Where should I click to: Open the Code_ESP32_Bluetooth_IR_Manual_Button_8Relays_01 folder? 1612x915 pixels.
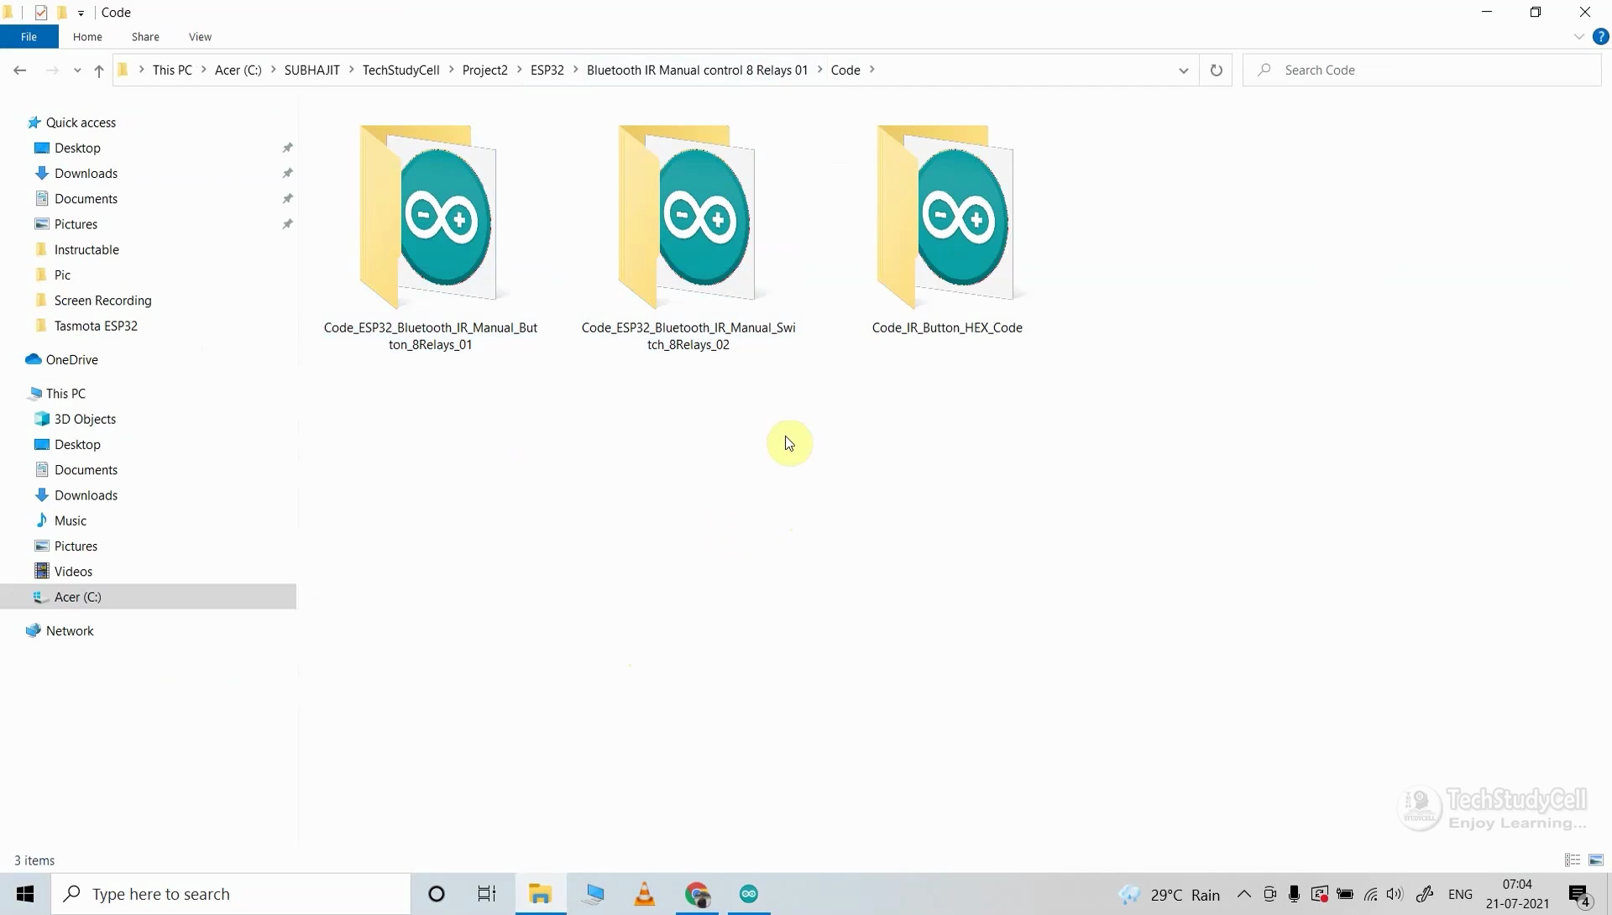(x=430, y=239)
